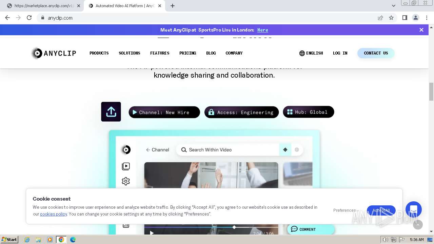Click the AnyClip logo in the header
434x244 pixels.
(x=54, y=53)
